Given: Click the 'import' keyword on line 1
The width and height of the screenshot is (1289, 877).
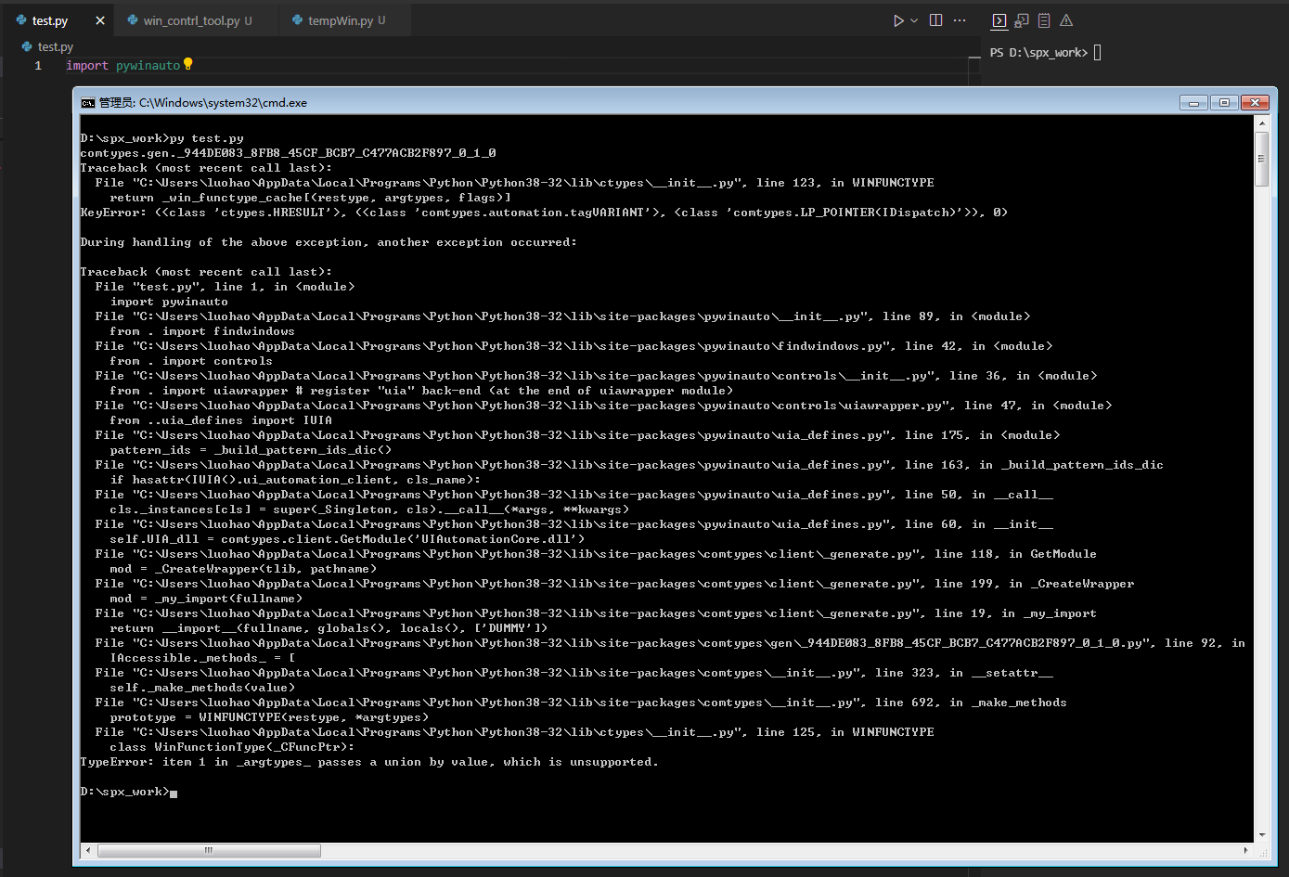Looking at the screenshot, I should click(87, 66).
